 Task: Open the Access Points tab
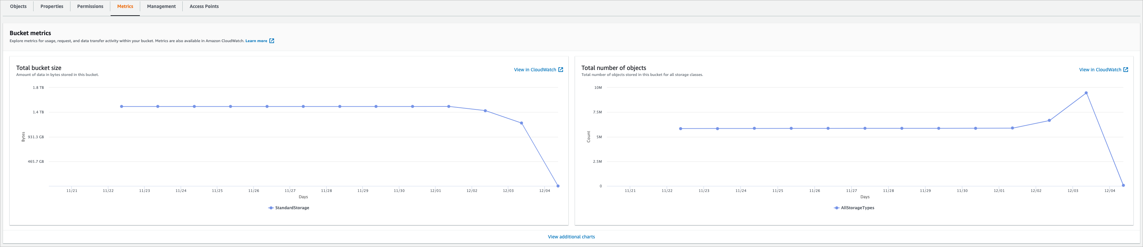tap(204, 7)
